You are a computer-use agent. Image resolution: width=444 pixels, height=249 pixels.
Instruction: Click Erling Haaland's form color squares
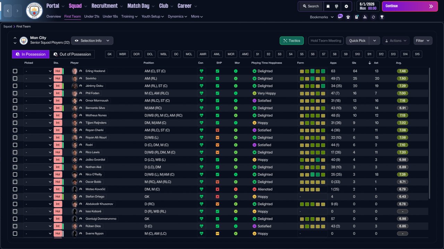[x=312, y=71]
